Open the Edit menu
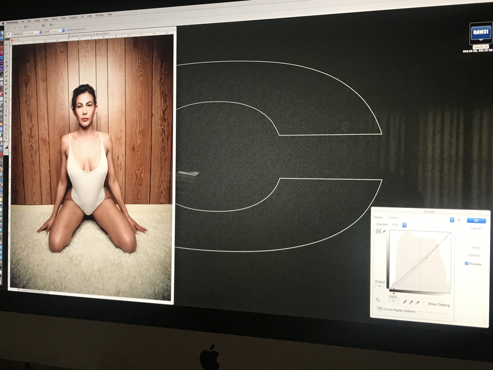The height and width of the screenshot is (370, 493). (29, 21)
